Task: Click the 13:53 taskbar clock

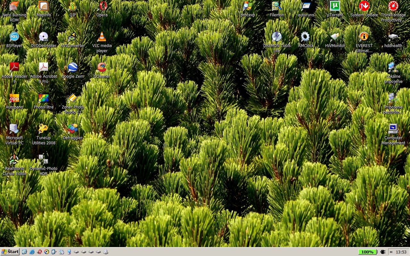Action: coord(401,252)
